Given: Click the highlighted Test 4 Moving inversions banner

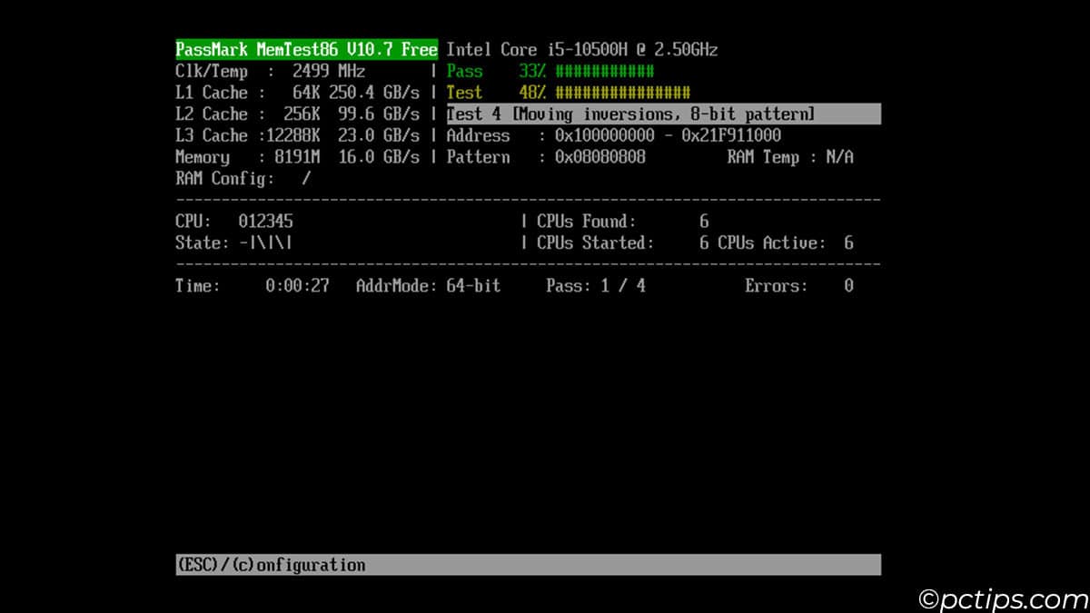Looking at the screenshot, I should tap(662, 114).
